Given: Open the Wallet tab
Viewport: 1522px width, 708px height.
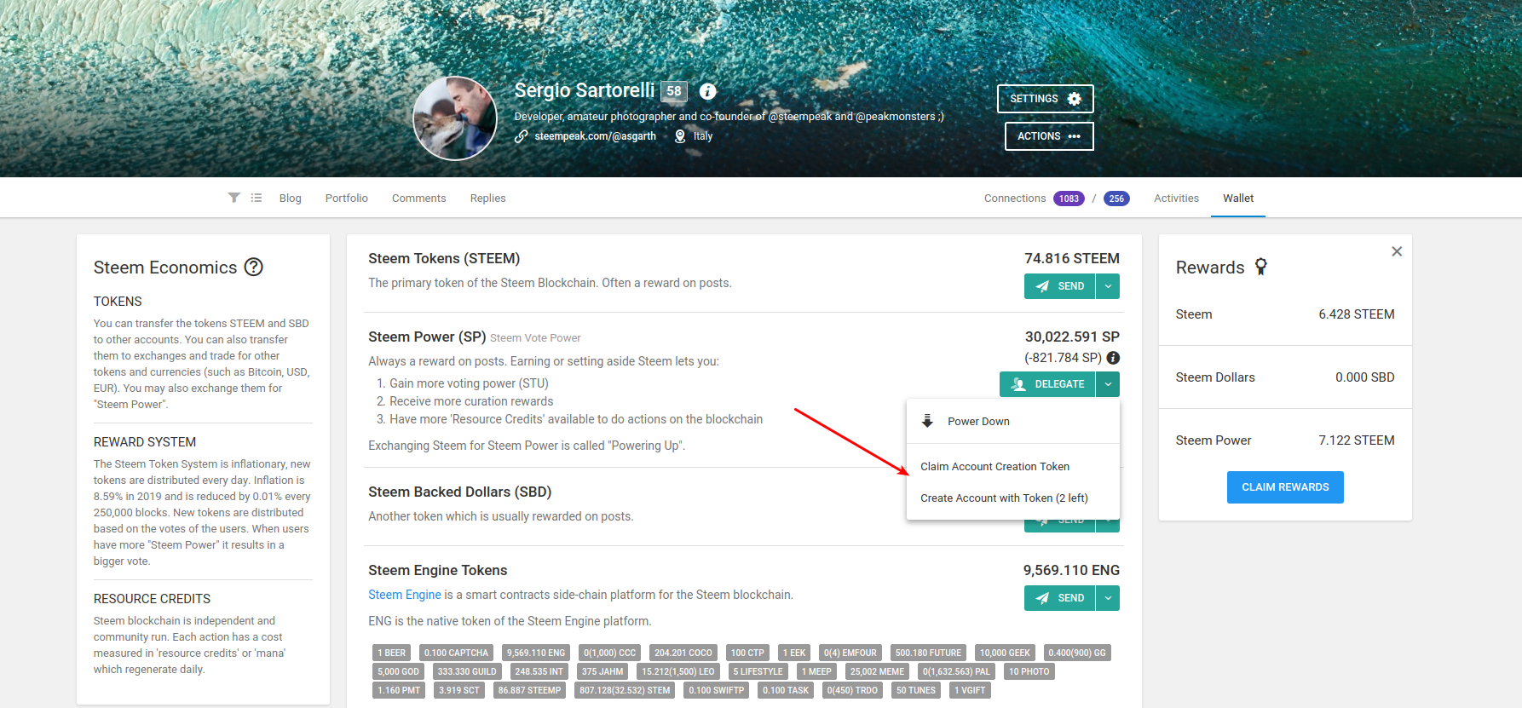Looking at the screenshot, I should click(x=1237, y=198).
